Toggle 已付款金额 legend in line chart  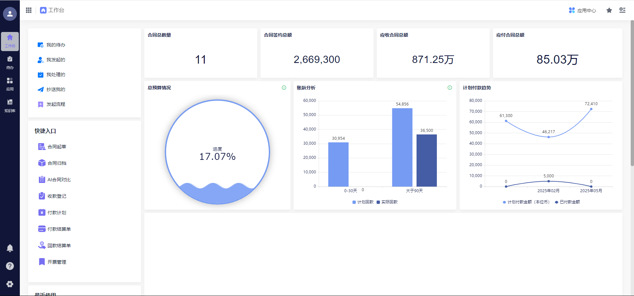coord(567,202)
